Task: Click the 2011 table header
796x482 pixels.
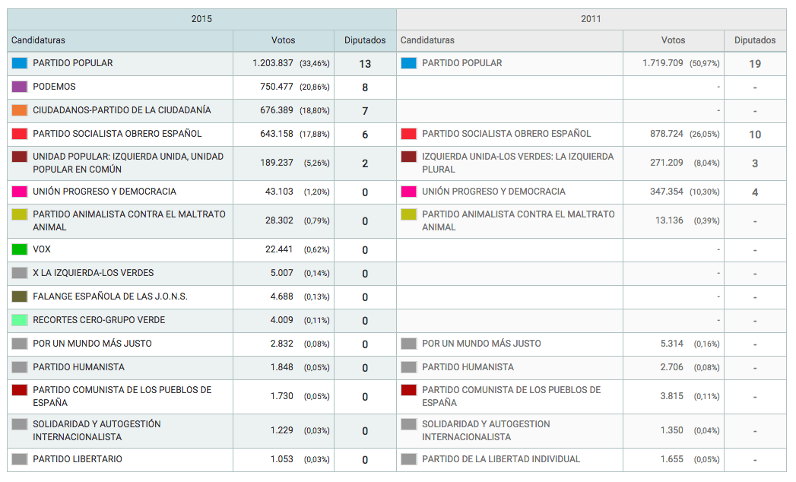Action: 591,19
